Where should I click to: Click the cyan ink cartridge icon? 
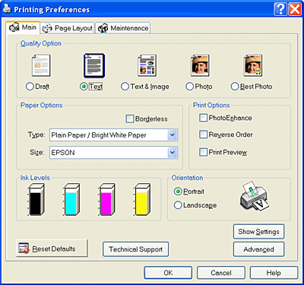pos(71,200)
